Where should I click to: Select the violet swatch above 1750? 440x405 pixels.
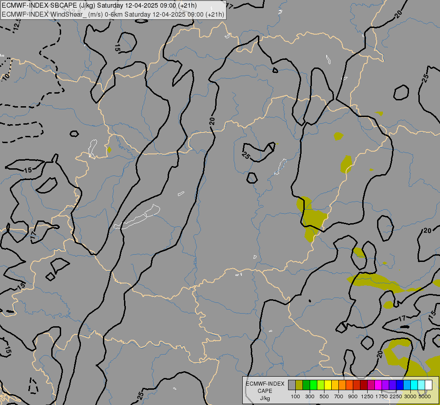tap(385, 385)
